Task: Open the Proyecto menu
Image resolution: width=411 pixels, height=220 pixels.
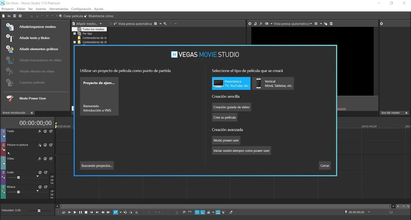Action: pos(8,9)
